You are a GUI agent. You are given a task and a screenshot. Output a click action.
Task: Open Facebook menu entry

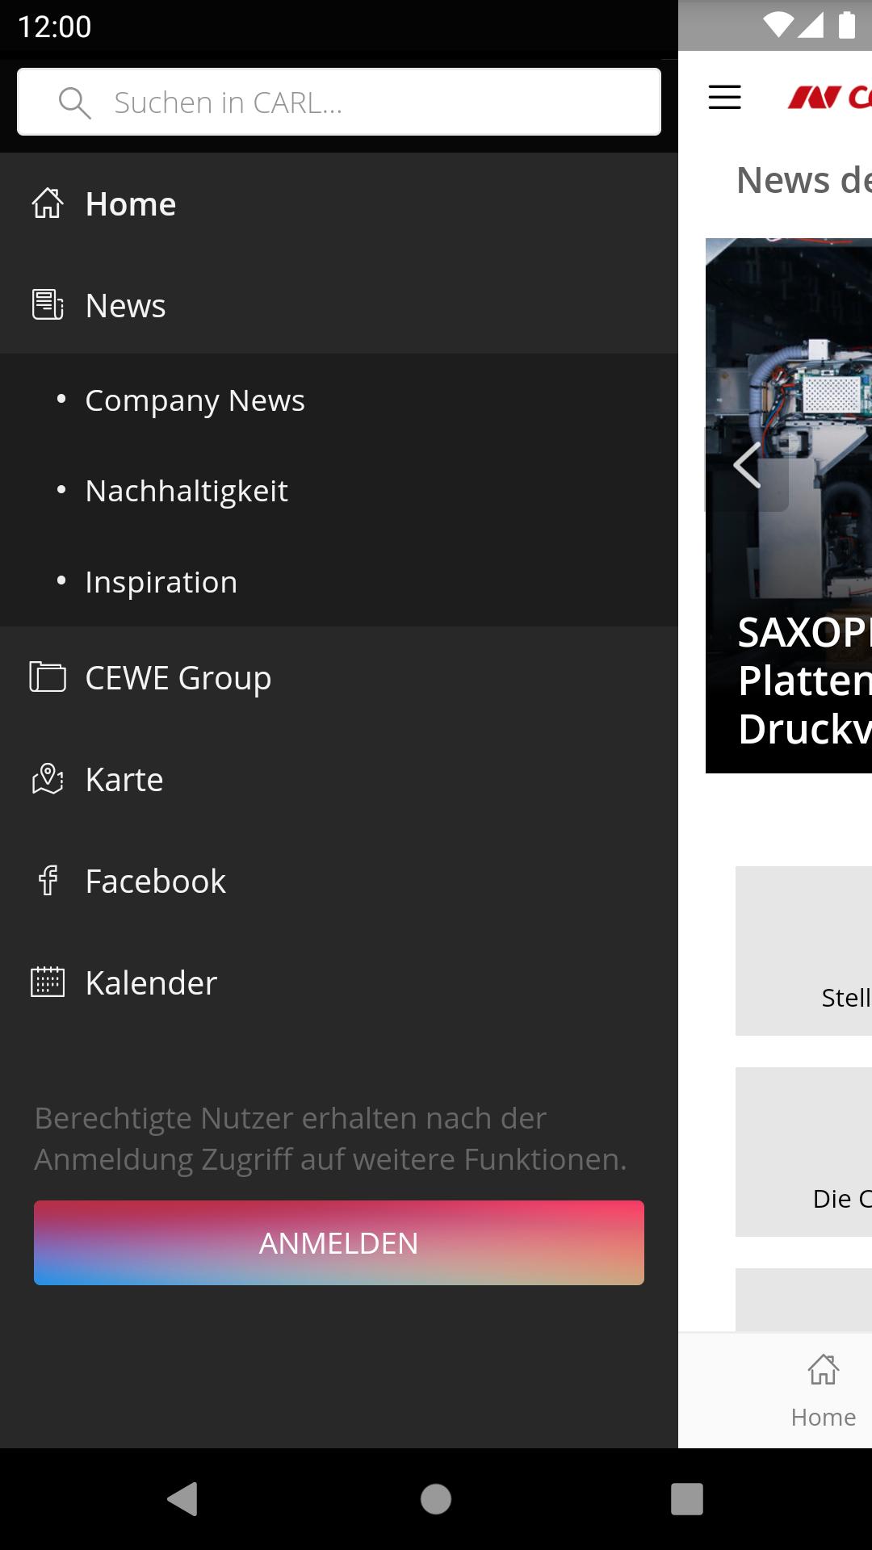coord(339,881)
